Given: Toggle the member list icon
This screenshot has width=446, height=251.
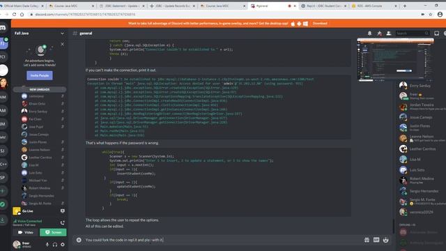Looking at the screenshot, I should tap(389, 33).
